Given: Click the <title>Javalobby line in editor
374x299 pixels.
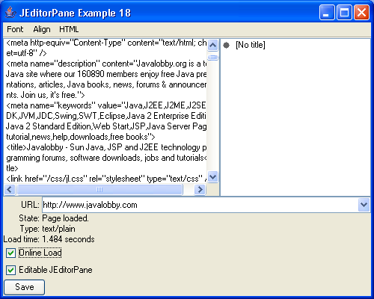Looking at the screenshot, I should pos(106,147).
